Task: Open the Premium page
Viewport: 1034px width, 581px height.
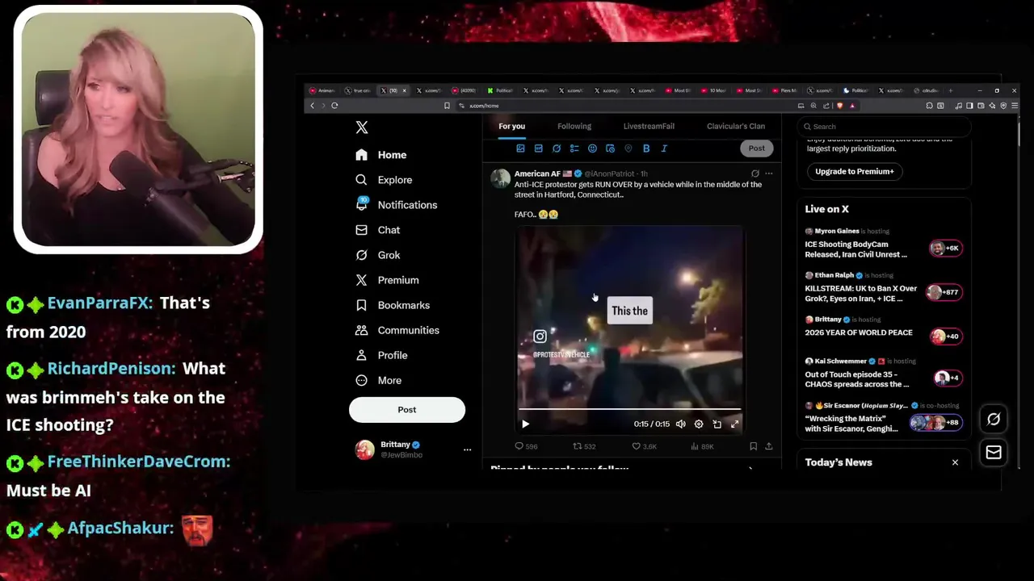Action: (388, 280)
